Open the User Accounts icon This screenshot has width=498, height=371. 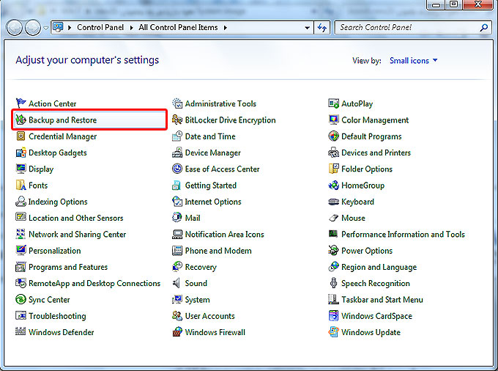coord(178,317)
